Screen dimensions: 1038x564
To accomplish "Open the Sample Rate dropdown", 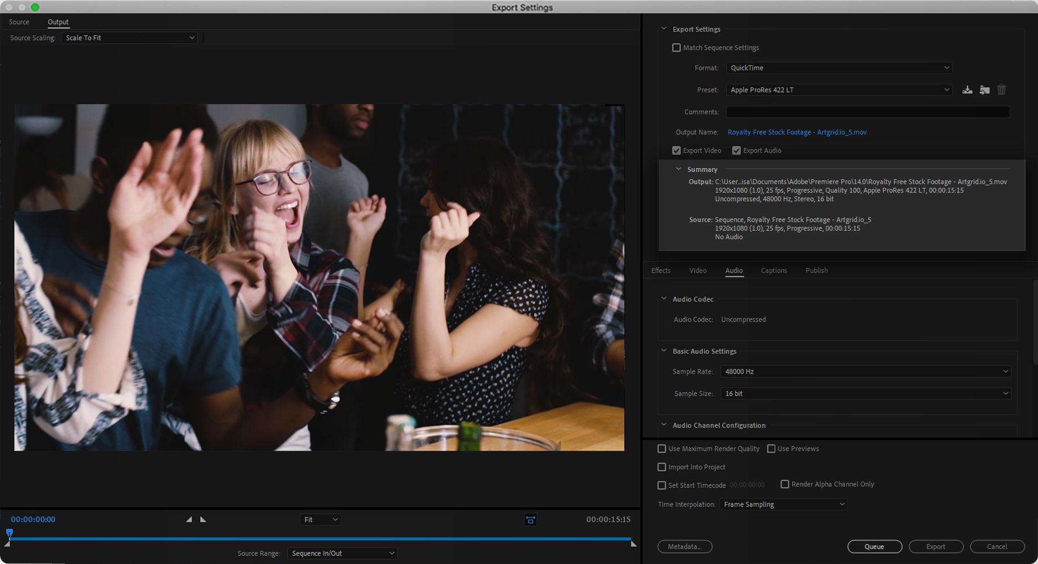I will (865, 371).
